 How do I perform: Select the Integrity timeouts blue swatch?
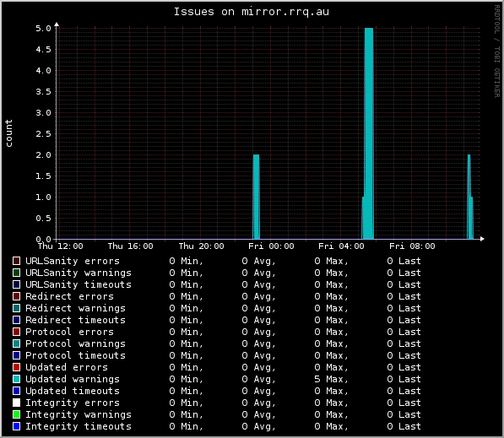tap(16, 426)
